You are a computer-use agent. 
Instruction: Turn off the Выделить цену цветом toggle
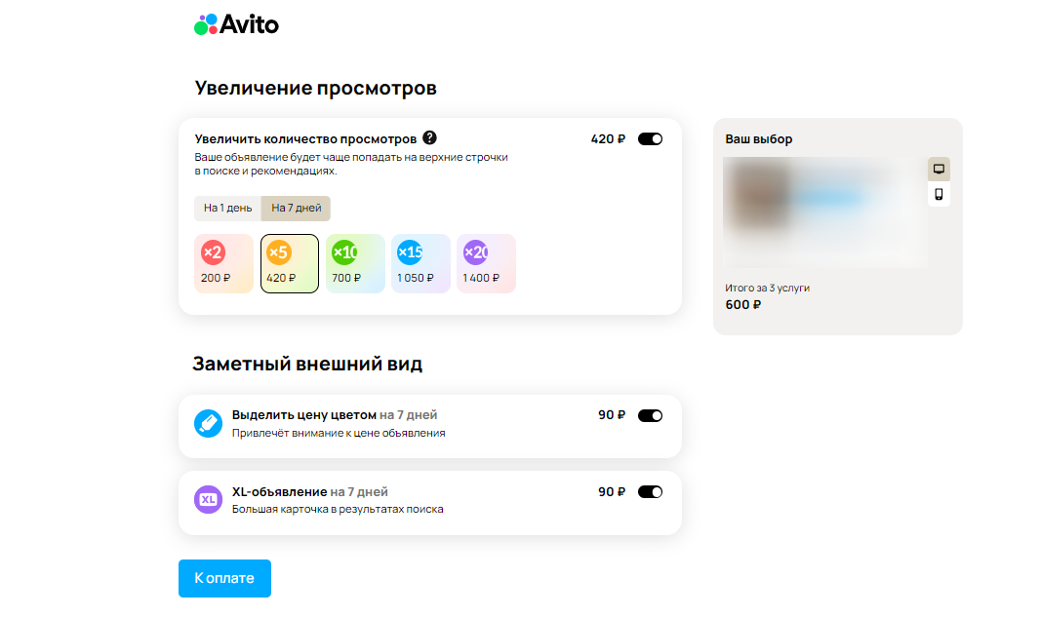pos(650,415)
